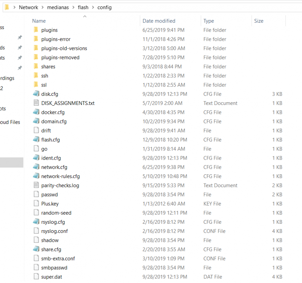Click the DISK_ASSIGNMENTS.txt document icon
Screen dimensions: 302x283
click(36, 103)
